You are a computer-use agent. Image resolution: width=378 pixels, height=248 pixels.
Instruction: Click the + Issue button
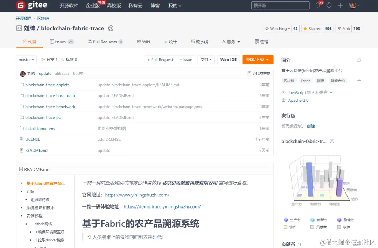tap(186, 60)
